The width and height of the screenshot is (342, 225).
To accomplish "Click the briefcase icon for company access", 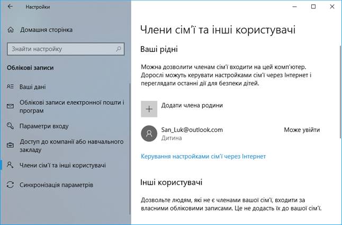I will click(10, 146).
